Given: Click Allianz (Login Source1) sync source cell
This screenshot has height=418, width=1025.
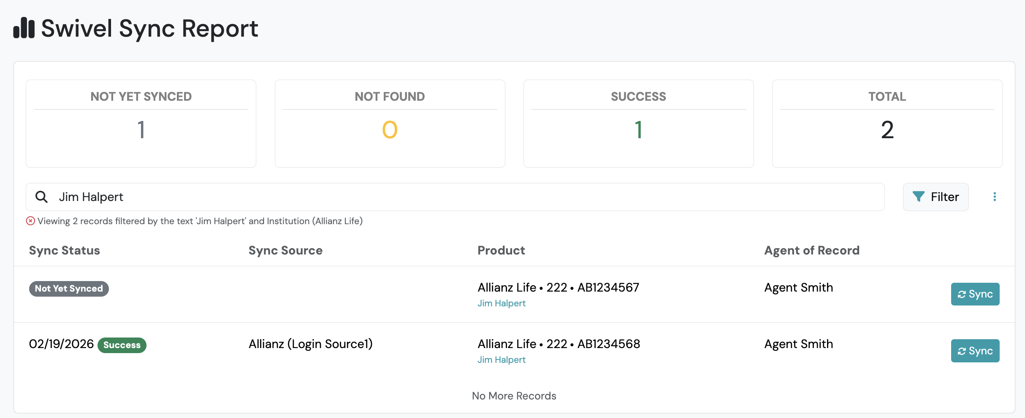Looking at the screenshot, I should click(x=311, y=344).
